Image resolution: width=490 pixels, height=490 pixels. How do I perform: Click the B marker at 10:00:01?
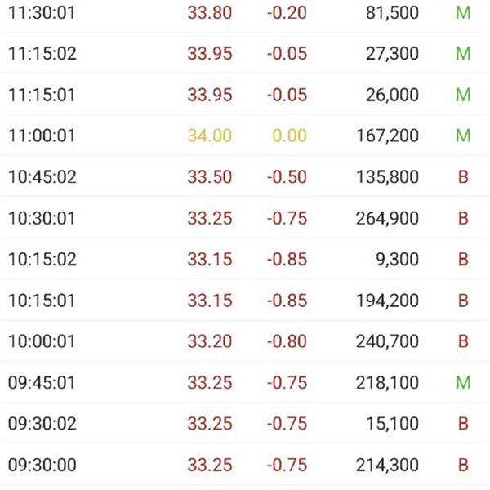463,341
